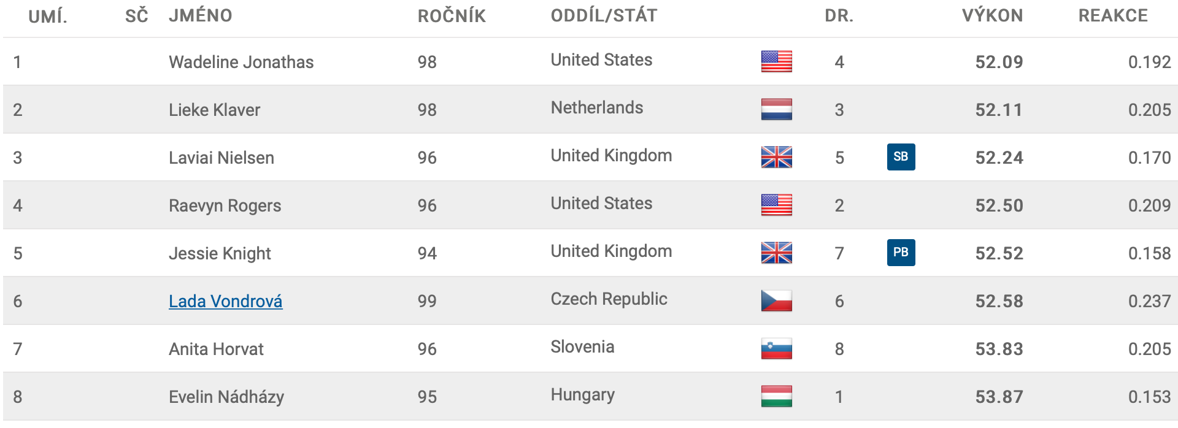Click the UK flag beside Jessie Knight
The width and height of the screenshot is (1178, 428).
[x=776, y=253]
